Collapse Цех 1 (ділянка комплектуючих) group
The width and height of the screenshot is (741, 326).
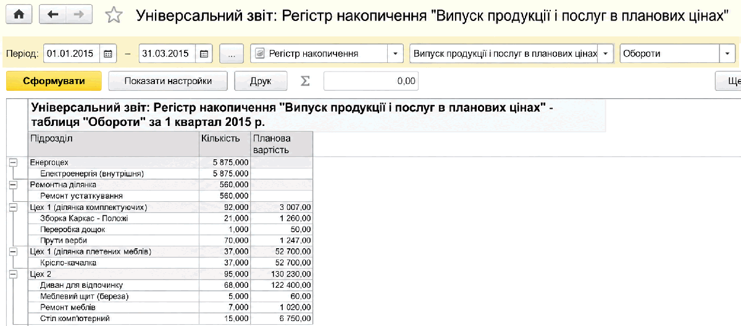click(13, 206)
